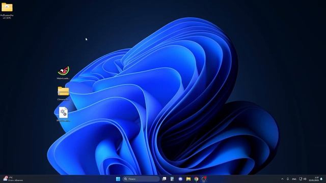Select the MelonLoader watermelon desktop icon
This screenshot has width=326, height=183.
tap(63, 73)
